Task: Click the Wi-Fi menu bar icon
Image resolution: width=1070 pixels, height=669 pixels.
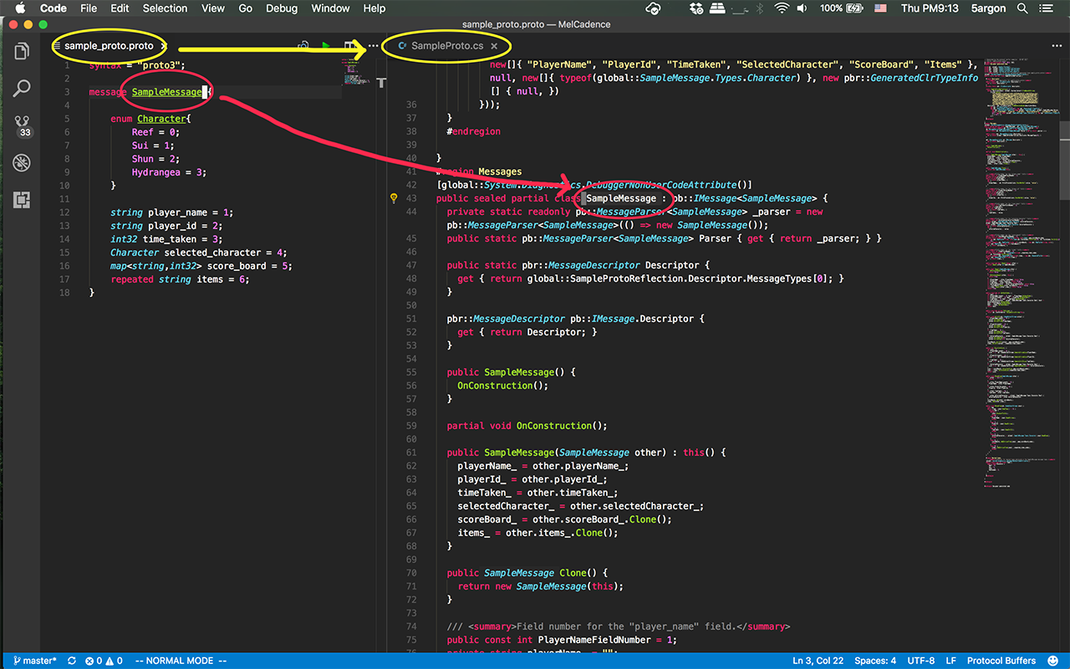Action: pyautogui.click(x=782, y=8)
